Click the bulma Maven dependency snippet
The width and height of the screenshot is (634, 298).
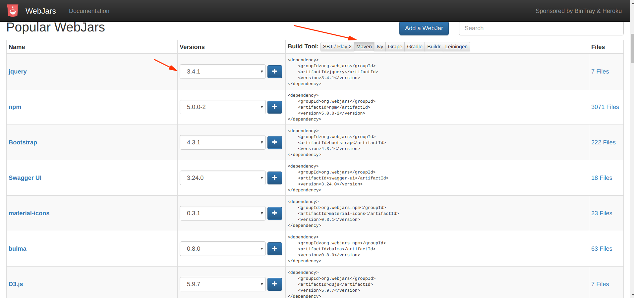(x=337, y=249)
